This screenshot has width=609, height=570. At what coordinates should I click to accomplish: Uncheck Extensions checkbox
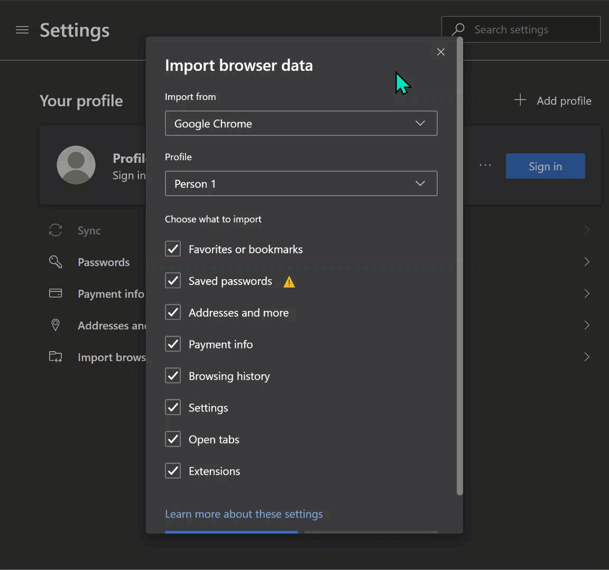173,471
